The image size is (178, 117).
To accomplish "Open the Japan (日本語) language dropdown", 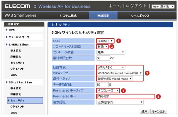I will pyautogui.click(x=163, y=7).
